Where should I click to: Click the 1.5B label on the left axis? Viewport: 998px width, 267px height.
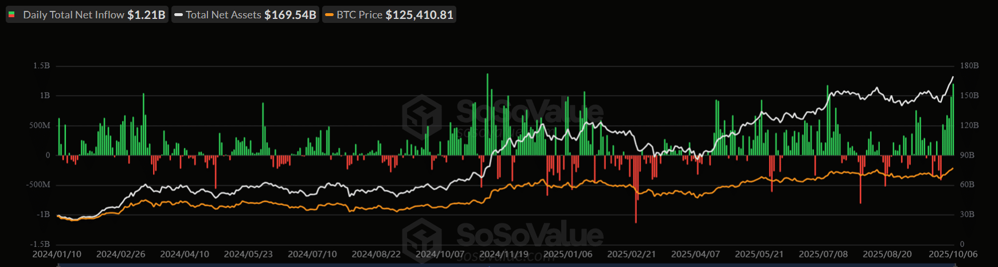click(x=41, y=66)
